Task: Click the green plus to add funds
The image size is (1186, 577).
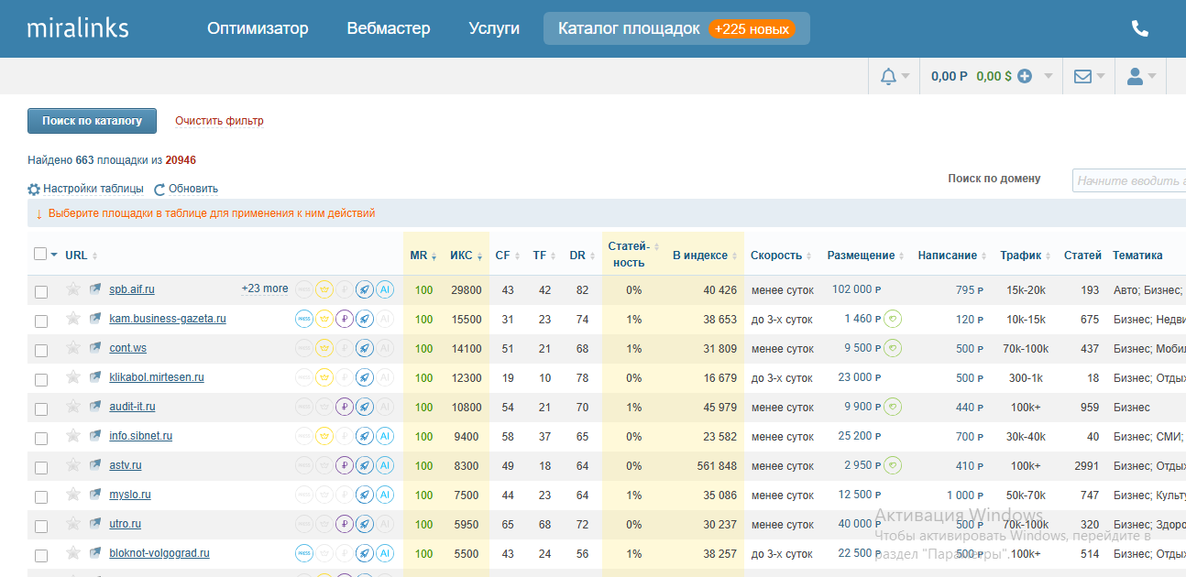Action: [x=1025, y=77]
